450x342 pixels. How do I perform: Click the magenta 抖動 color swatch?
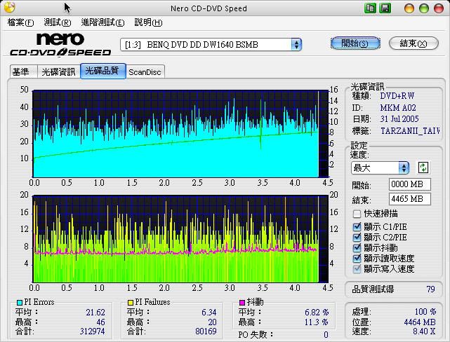pos(242,303)
